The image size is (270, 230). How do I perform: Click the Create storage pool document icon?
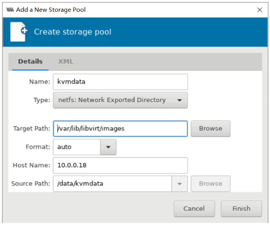click(18, 32)
